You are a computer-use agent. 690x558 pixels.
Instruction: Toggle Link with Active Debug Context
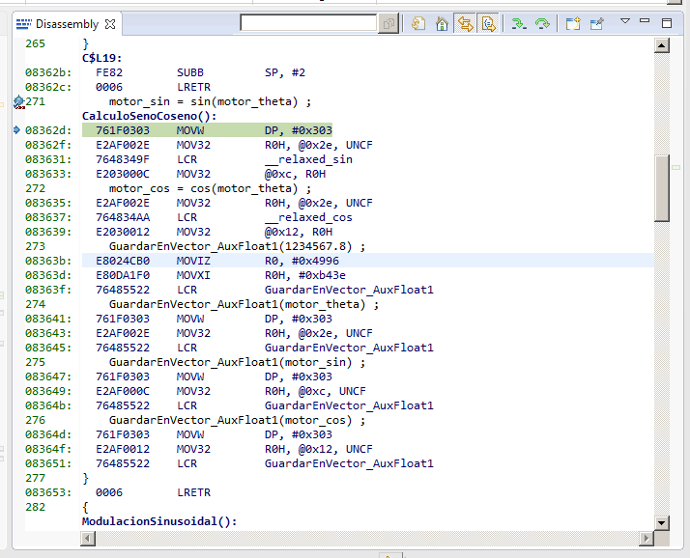[x=465, y=23]
